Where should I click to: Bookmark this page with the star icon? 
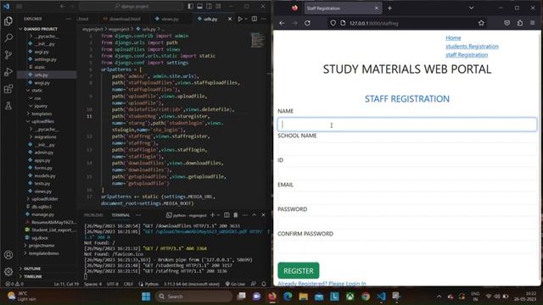click(481, 23)
